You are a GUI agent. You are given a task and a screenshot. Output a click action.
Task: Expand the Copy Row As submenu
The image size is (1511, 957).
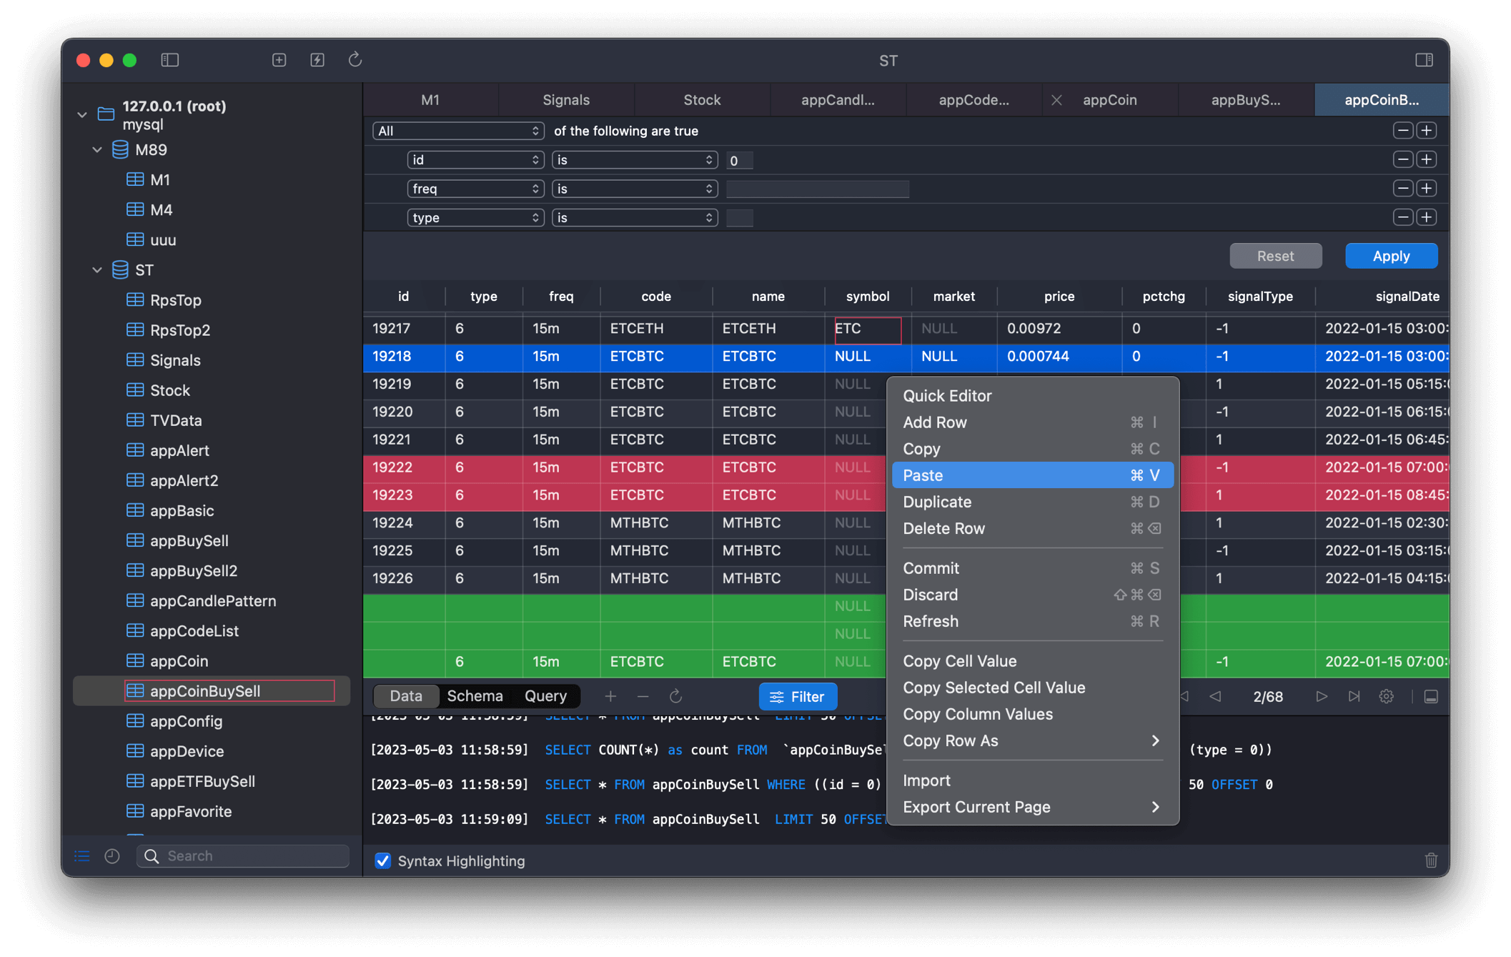click(1032, 740)
